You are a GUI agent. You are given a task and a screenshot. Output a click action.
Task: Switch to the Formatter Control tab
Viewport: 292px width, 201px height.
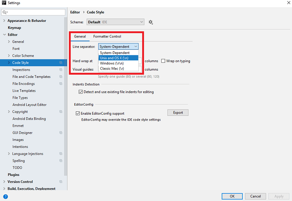point(107,36)
